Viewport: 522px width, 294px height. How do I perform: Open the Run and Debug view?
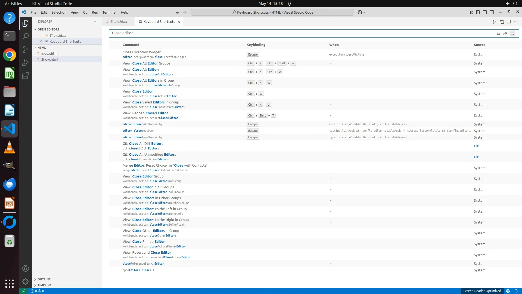click(26, 63)
